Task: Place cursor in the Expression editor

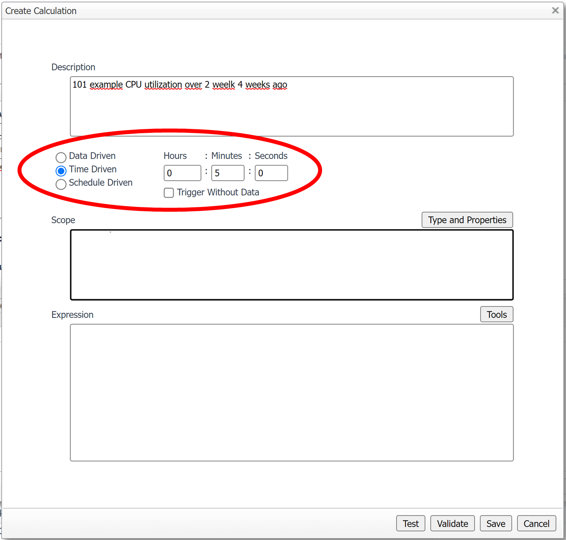Action: [292, 393]
